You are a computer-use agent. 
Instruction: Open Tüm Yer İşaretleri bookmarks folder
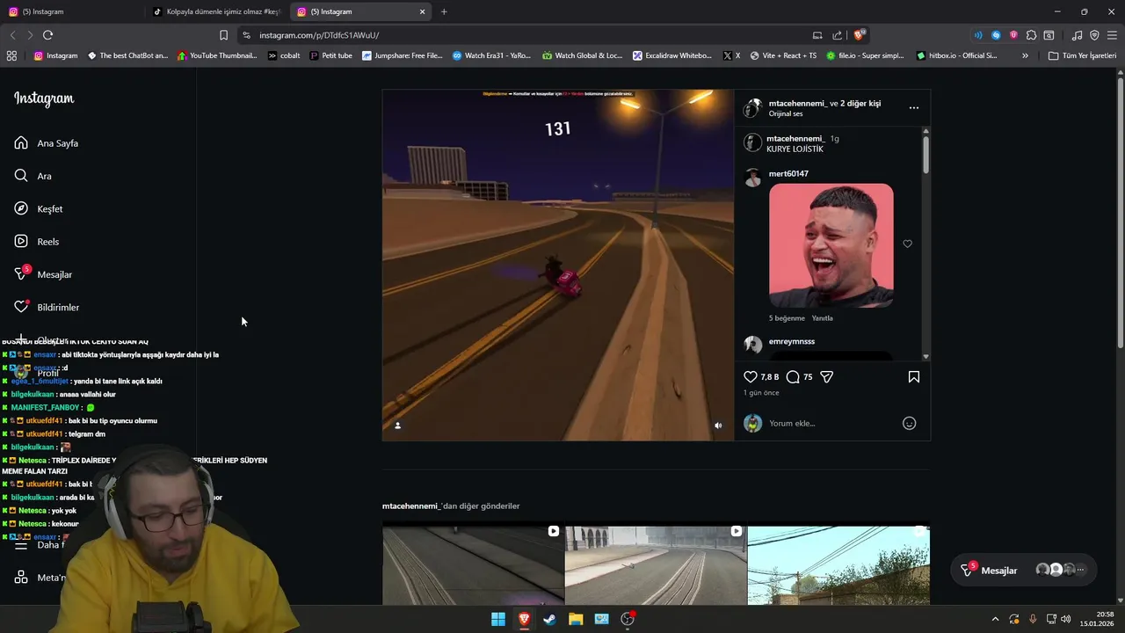point(1082,55)
